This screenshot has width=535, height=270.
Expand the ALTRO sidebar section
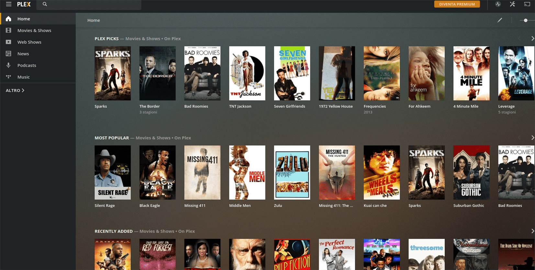click(15, 91)
